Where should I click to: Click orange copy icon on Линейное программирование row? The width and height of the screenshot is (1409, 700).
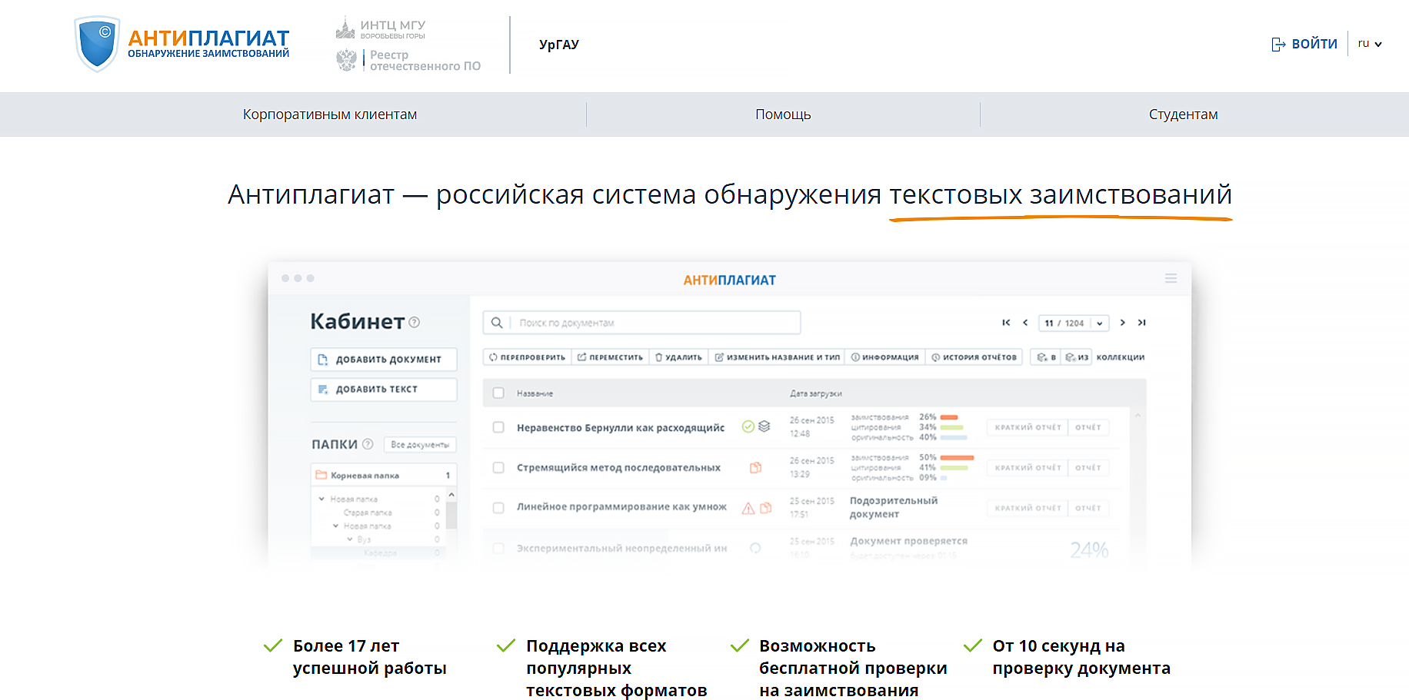765,508
